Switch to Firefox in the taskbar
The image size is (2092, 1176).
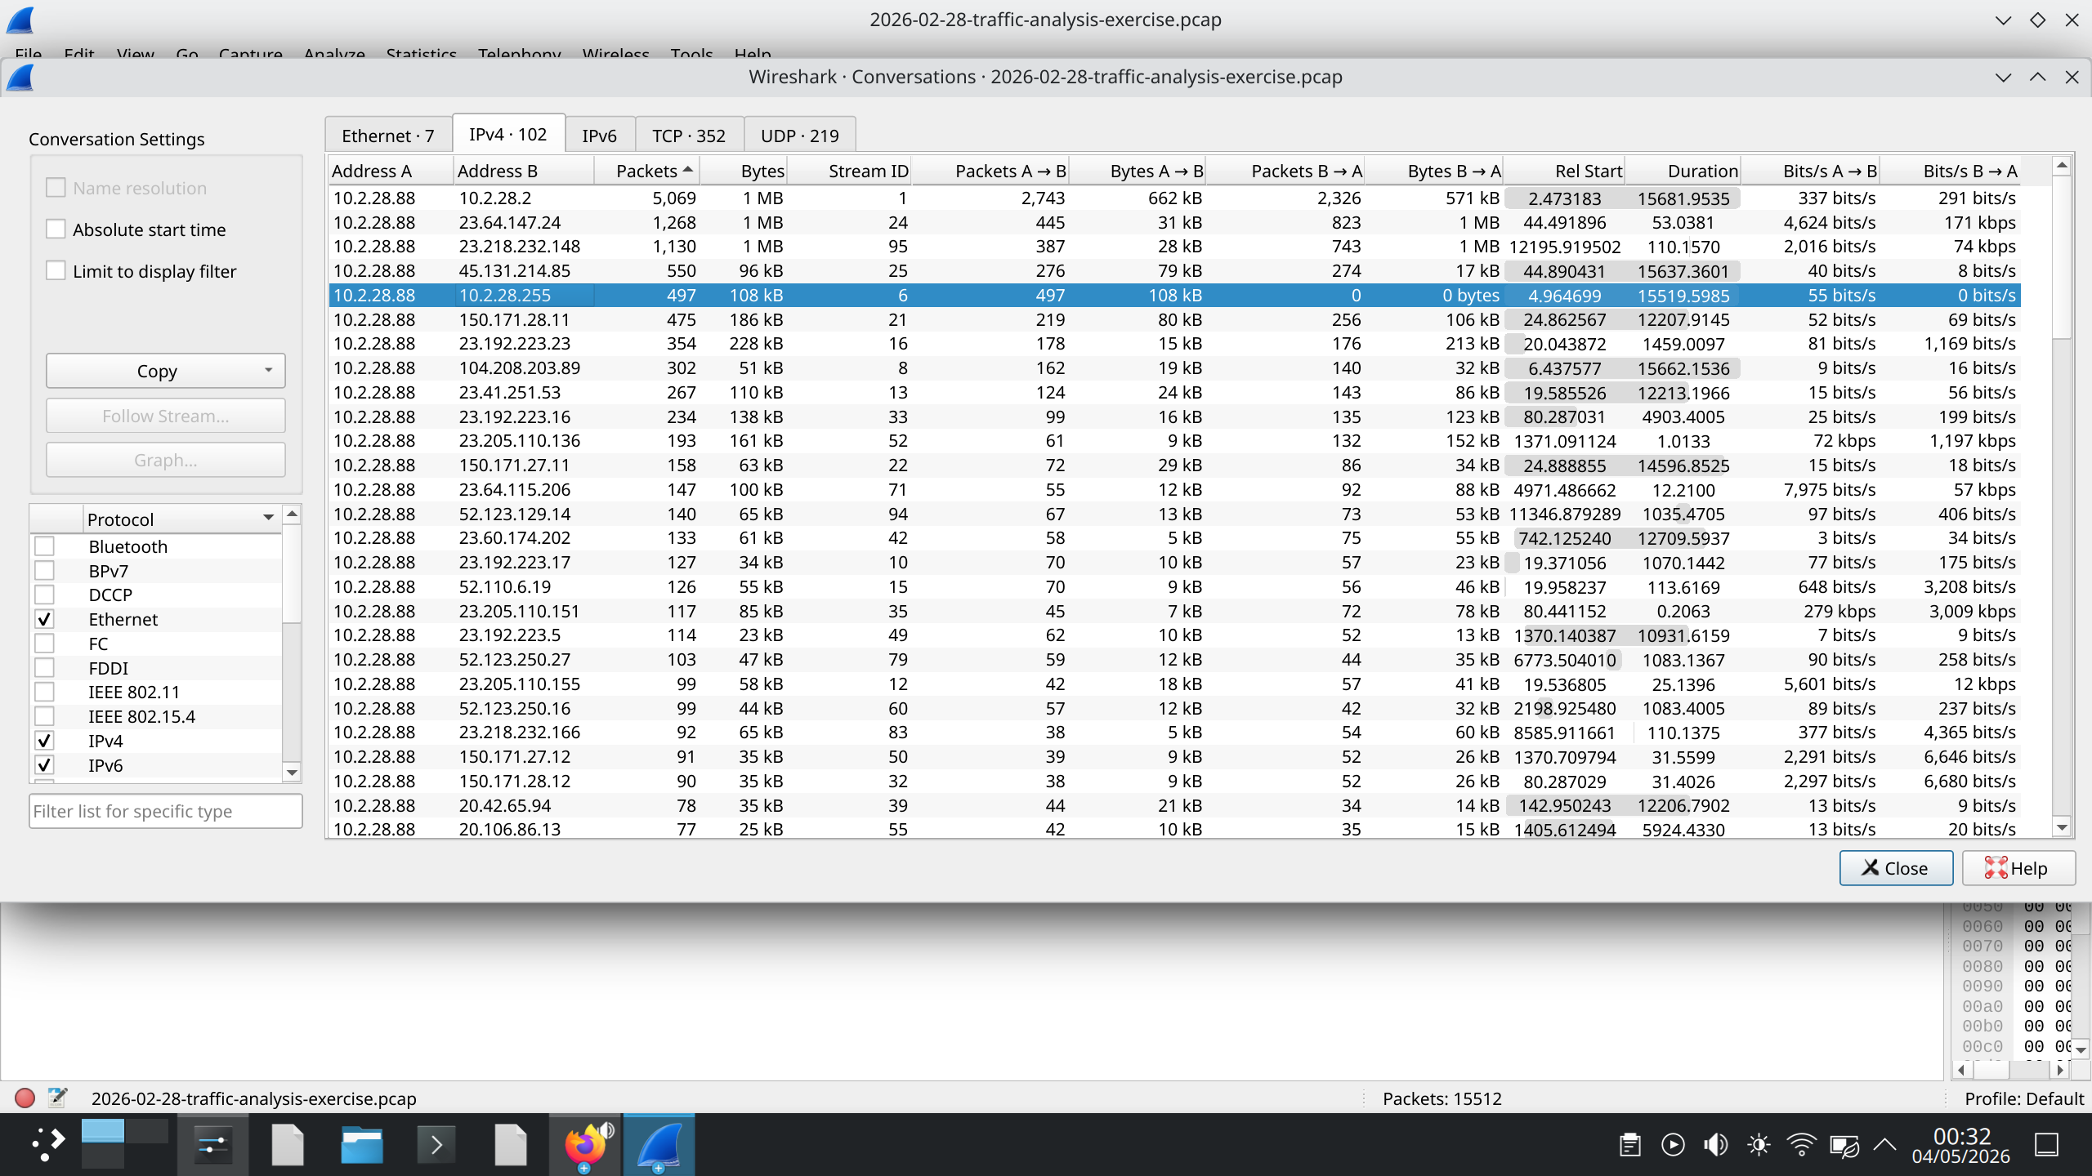pos(585,1145)
